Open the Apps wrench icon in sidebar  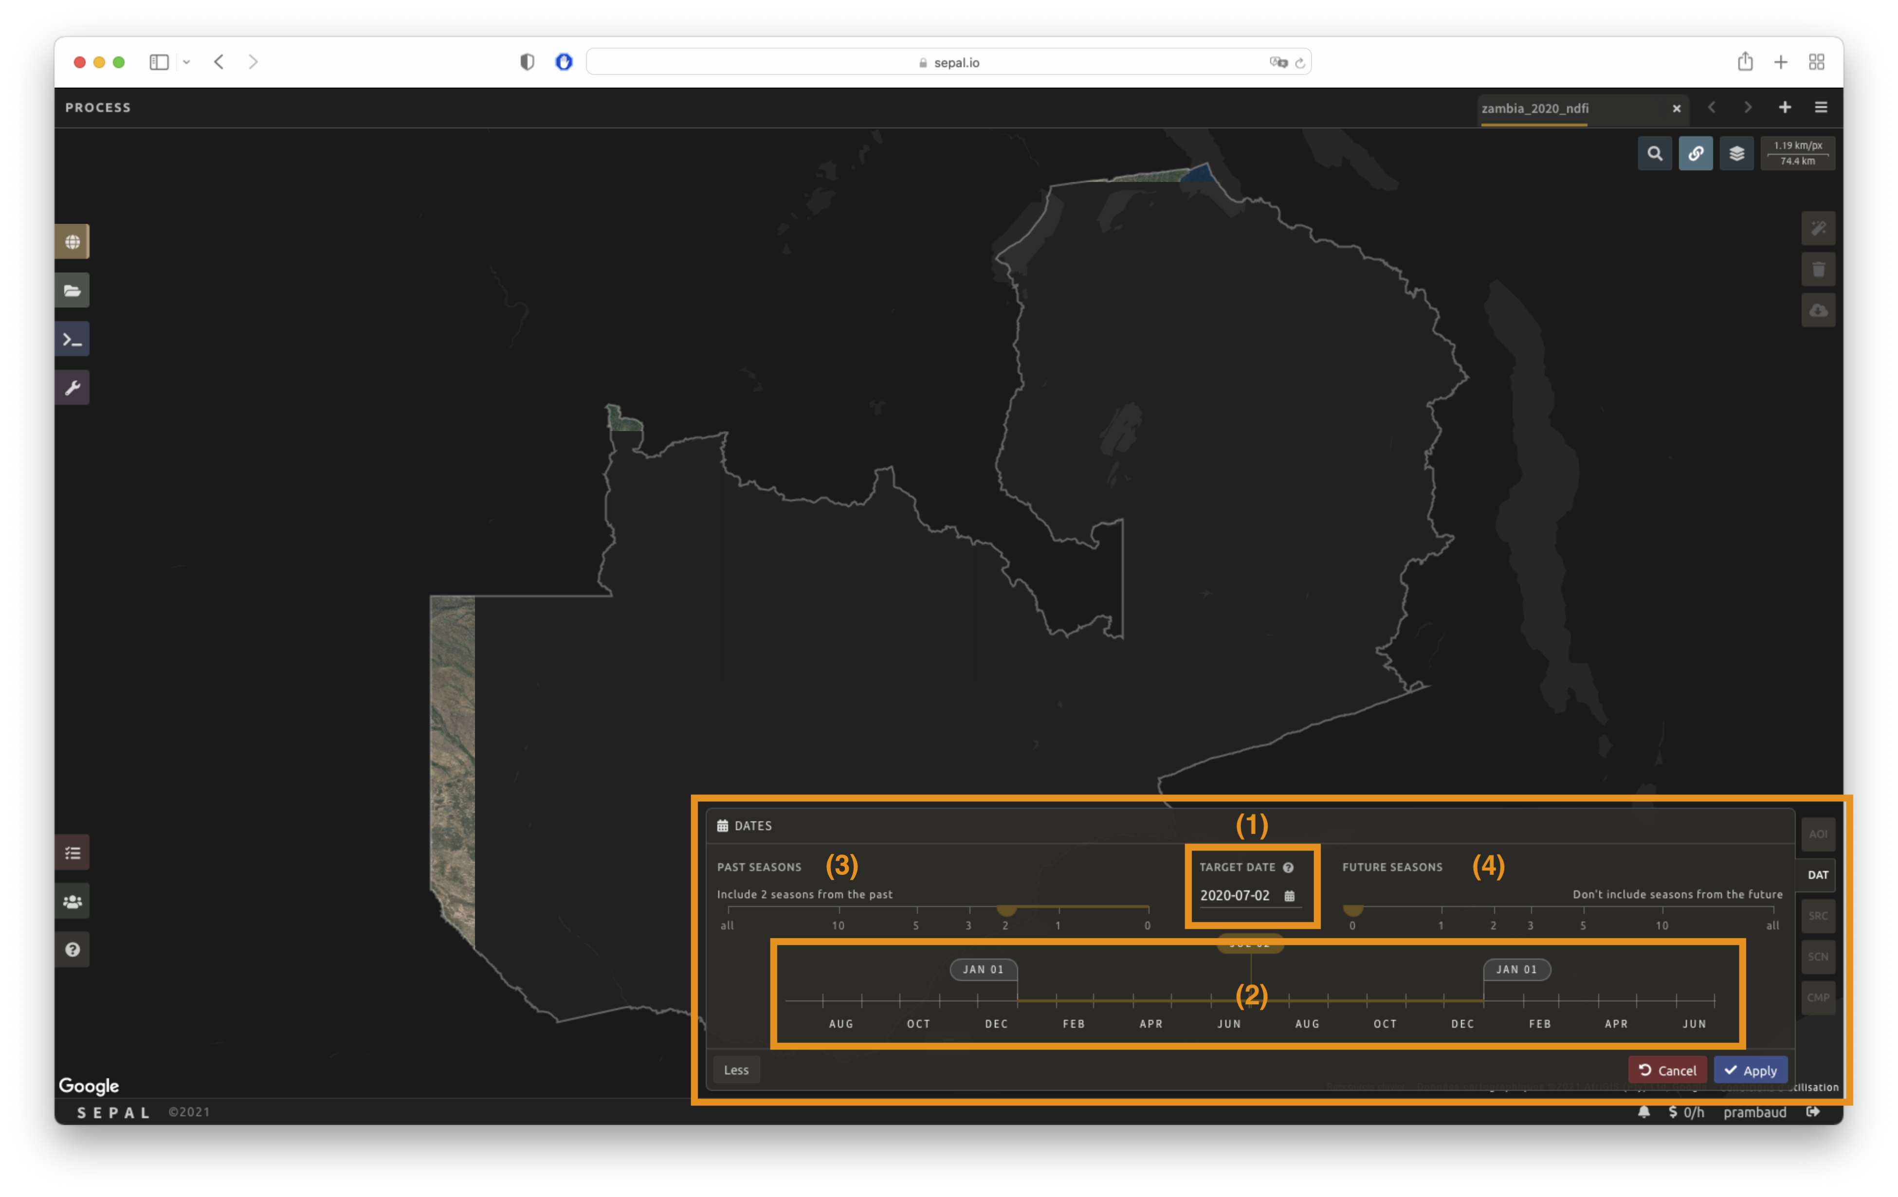[x=72, y=388]
